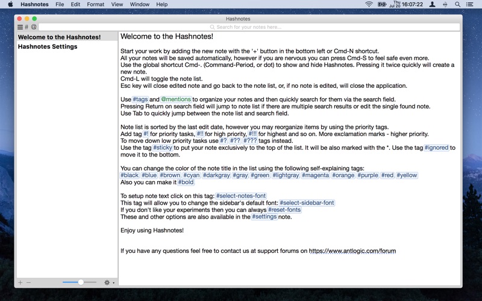Open the Apple menu
This screenshot has height=301, width=482.
pyautogui.click(x=10, y=4)
